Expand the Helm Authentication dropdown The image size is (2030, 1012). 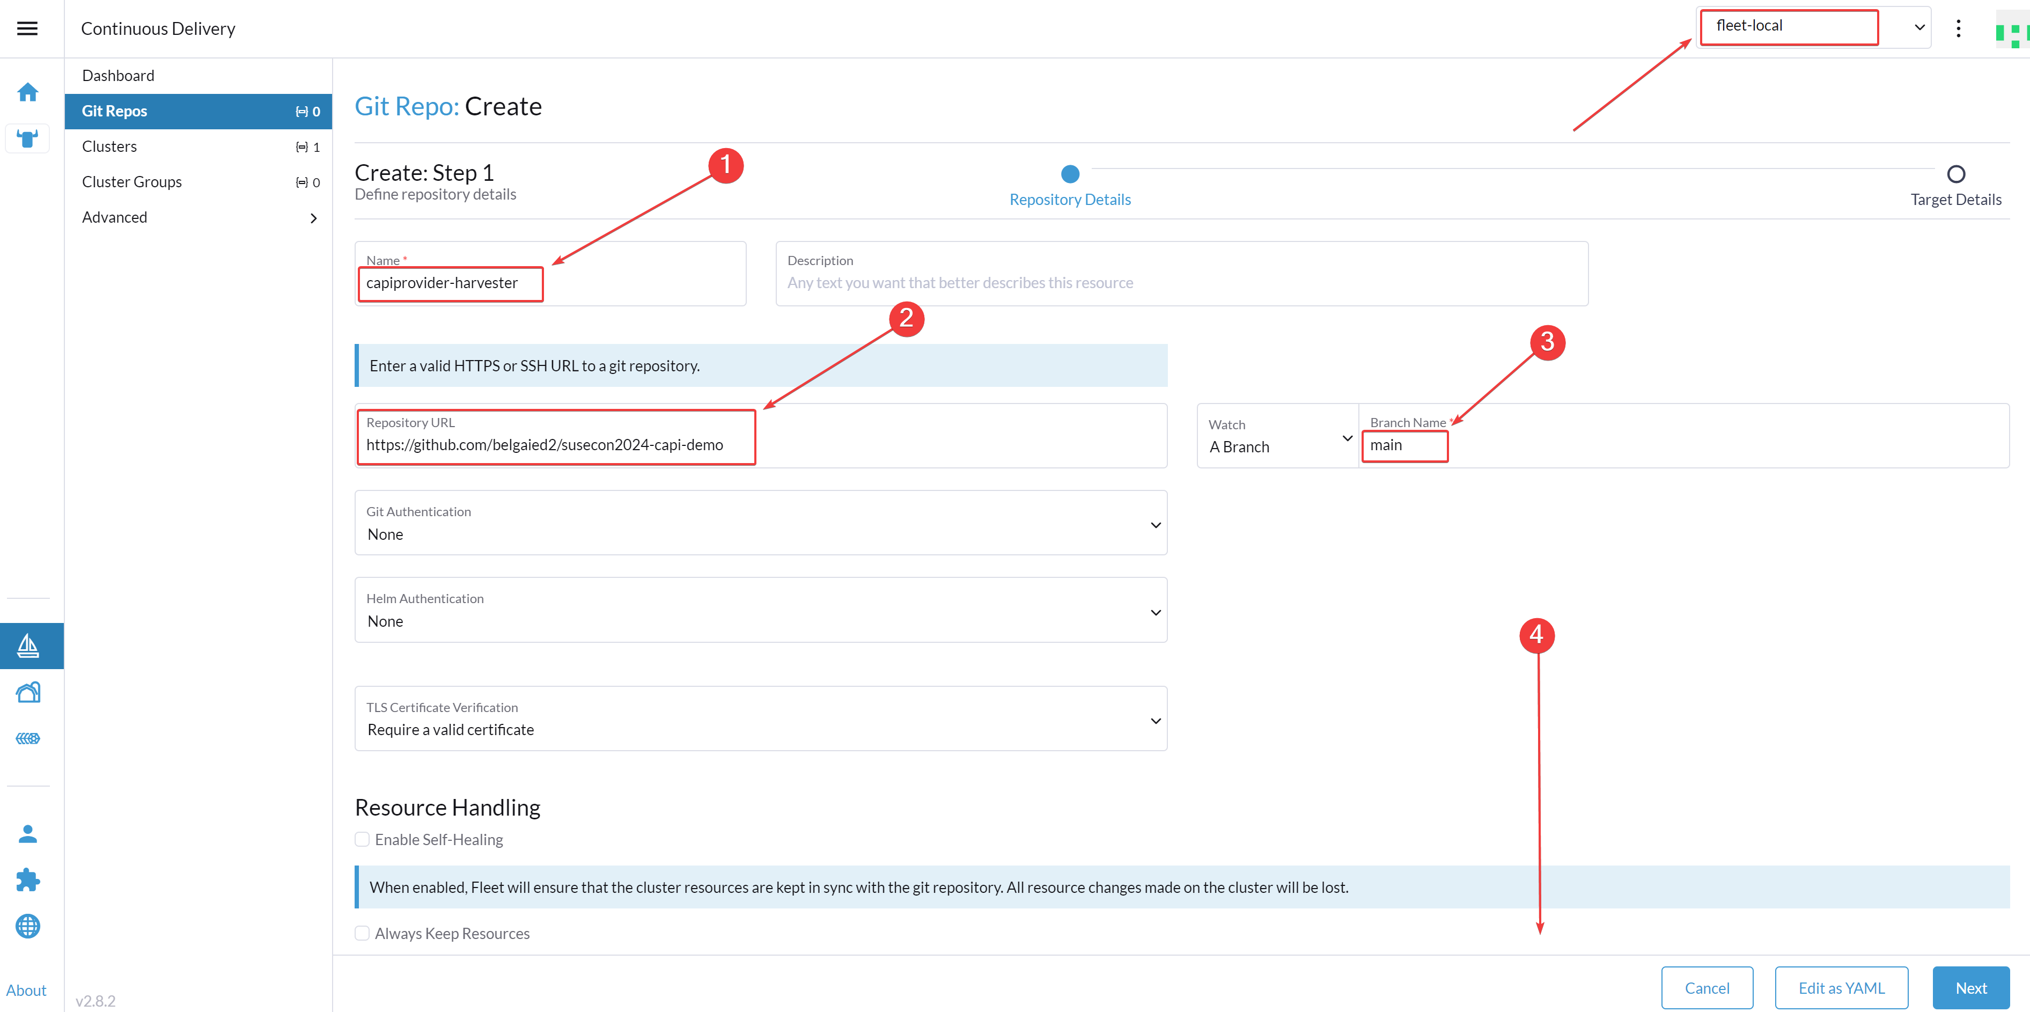pos(761,610)
